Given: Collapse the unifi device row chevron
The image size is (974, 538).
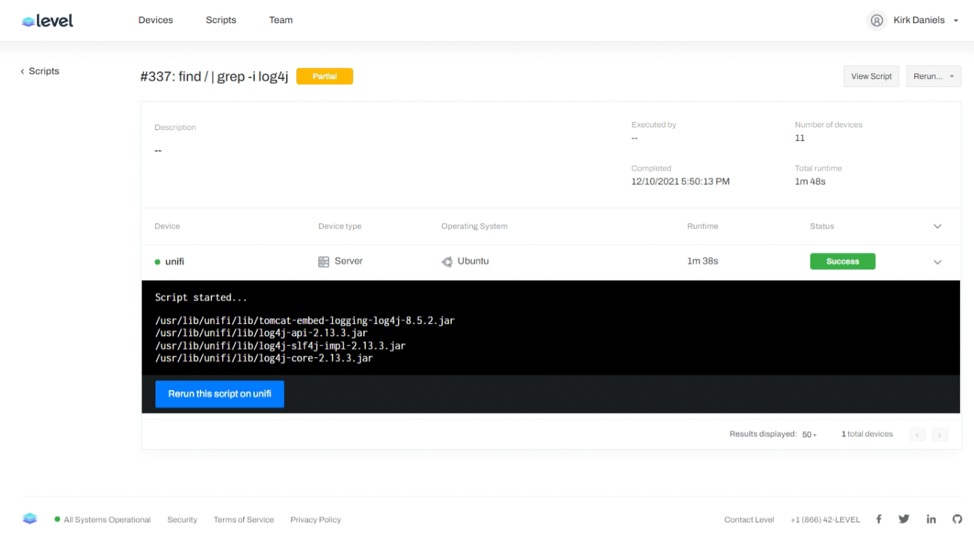Looking at the screenshot, I should point(937,262).
